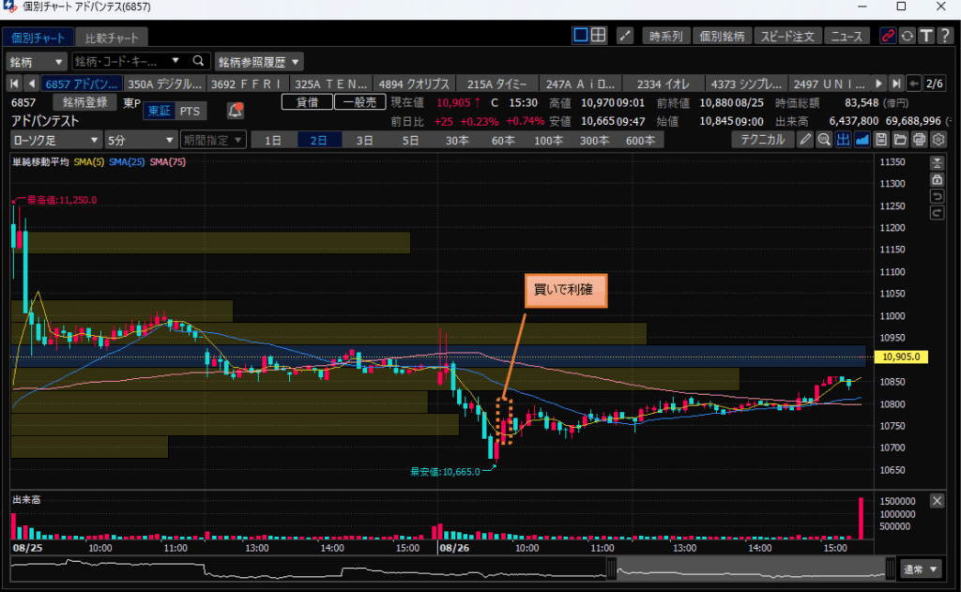This screenshot has height=592, width=961.
Task: Toggle the blue volume area chart icon
Action: tap(862, 140)
